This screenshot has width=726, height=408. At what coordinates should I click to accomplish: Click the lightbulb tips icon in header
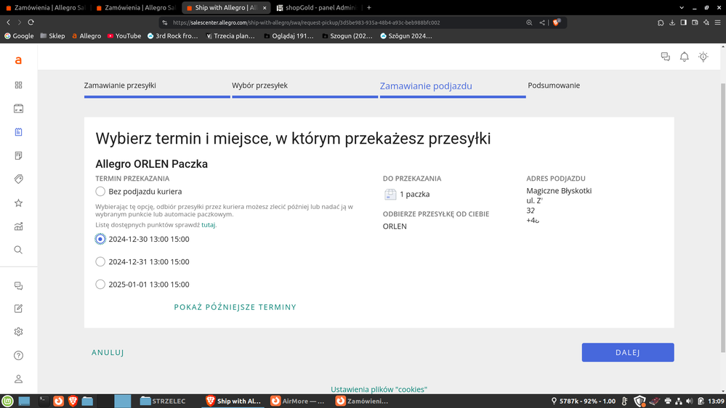pyautogui.click(x=703, y=57)
